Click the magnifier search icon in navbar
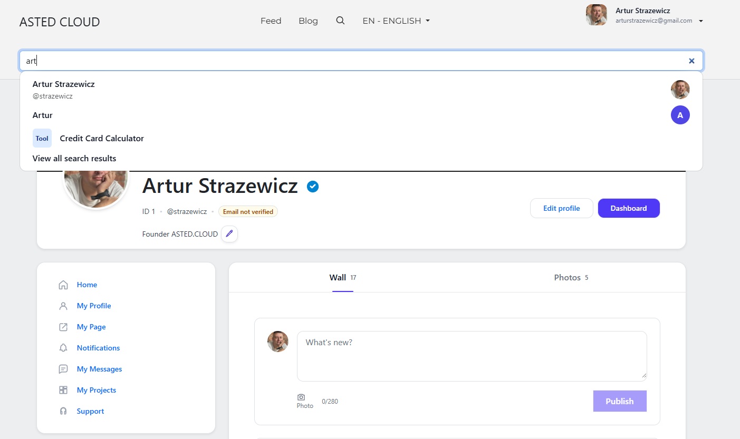The image size is (740, 439). pos(340,21)
